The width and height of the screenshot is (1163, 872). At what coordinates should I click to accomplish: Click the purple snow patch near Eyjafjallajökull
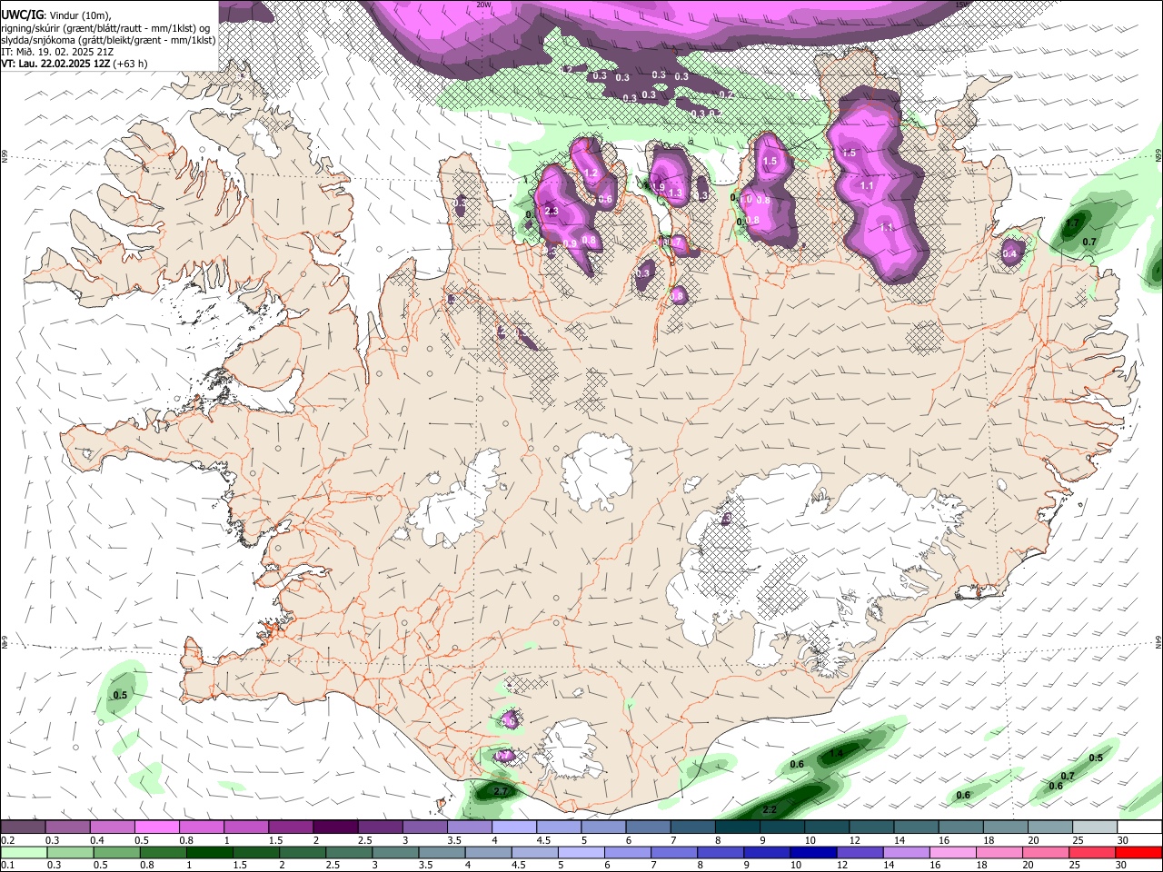pos(503,755)
